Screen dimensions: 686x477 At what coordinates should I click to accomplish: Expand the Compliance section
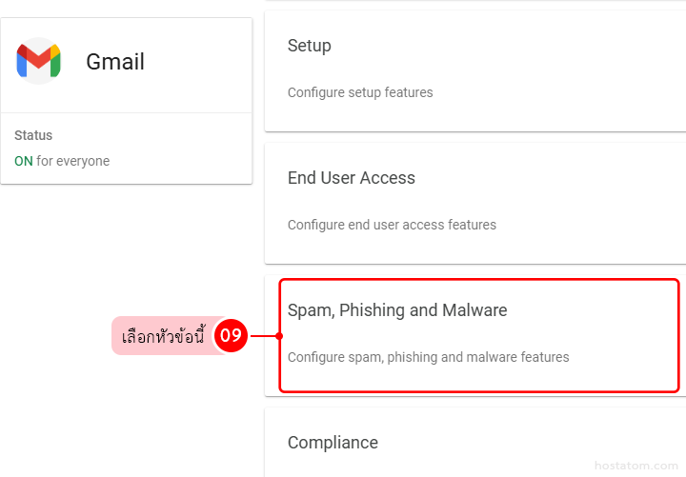[x=333, y=443]
